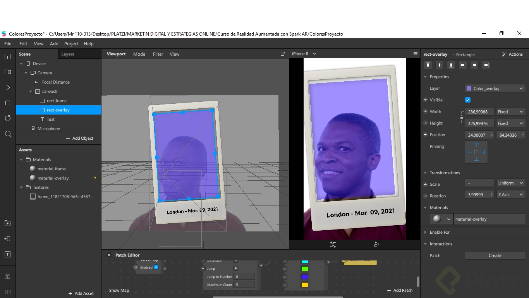
Task: Open the documentation book icon at bottom left
Action: pyautogui.click(x=8, y=292)
